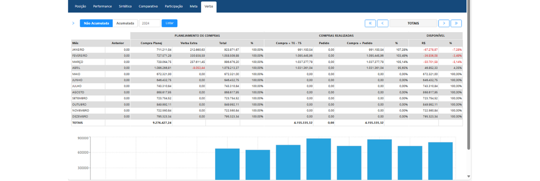This screenshot has width=540, height=181.
Task: Click the 900000 axis label on chart
Action: coord(83,138)
